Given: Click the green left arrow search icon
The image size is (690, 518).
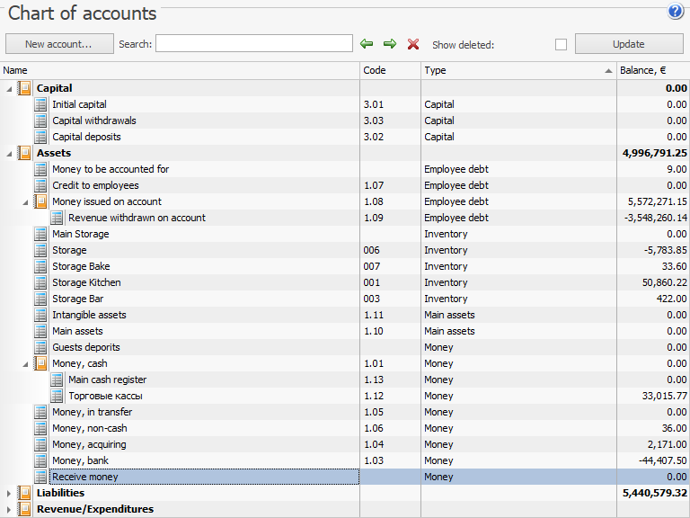Looking at the screenshot, I should [x=367, y=44].
